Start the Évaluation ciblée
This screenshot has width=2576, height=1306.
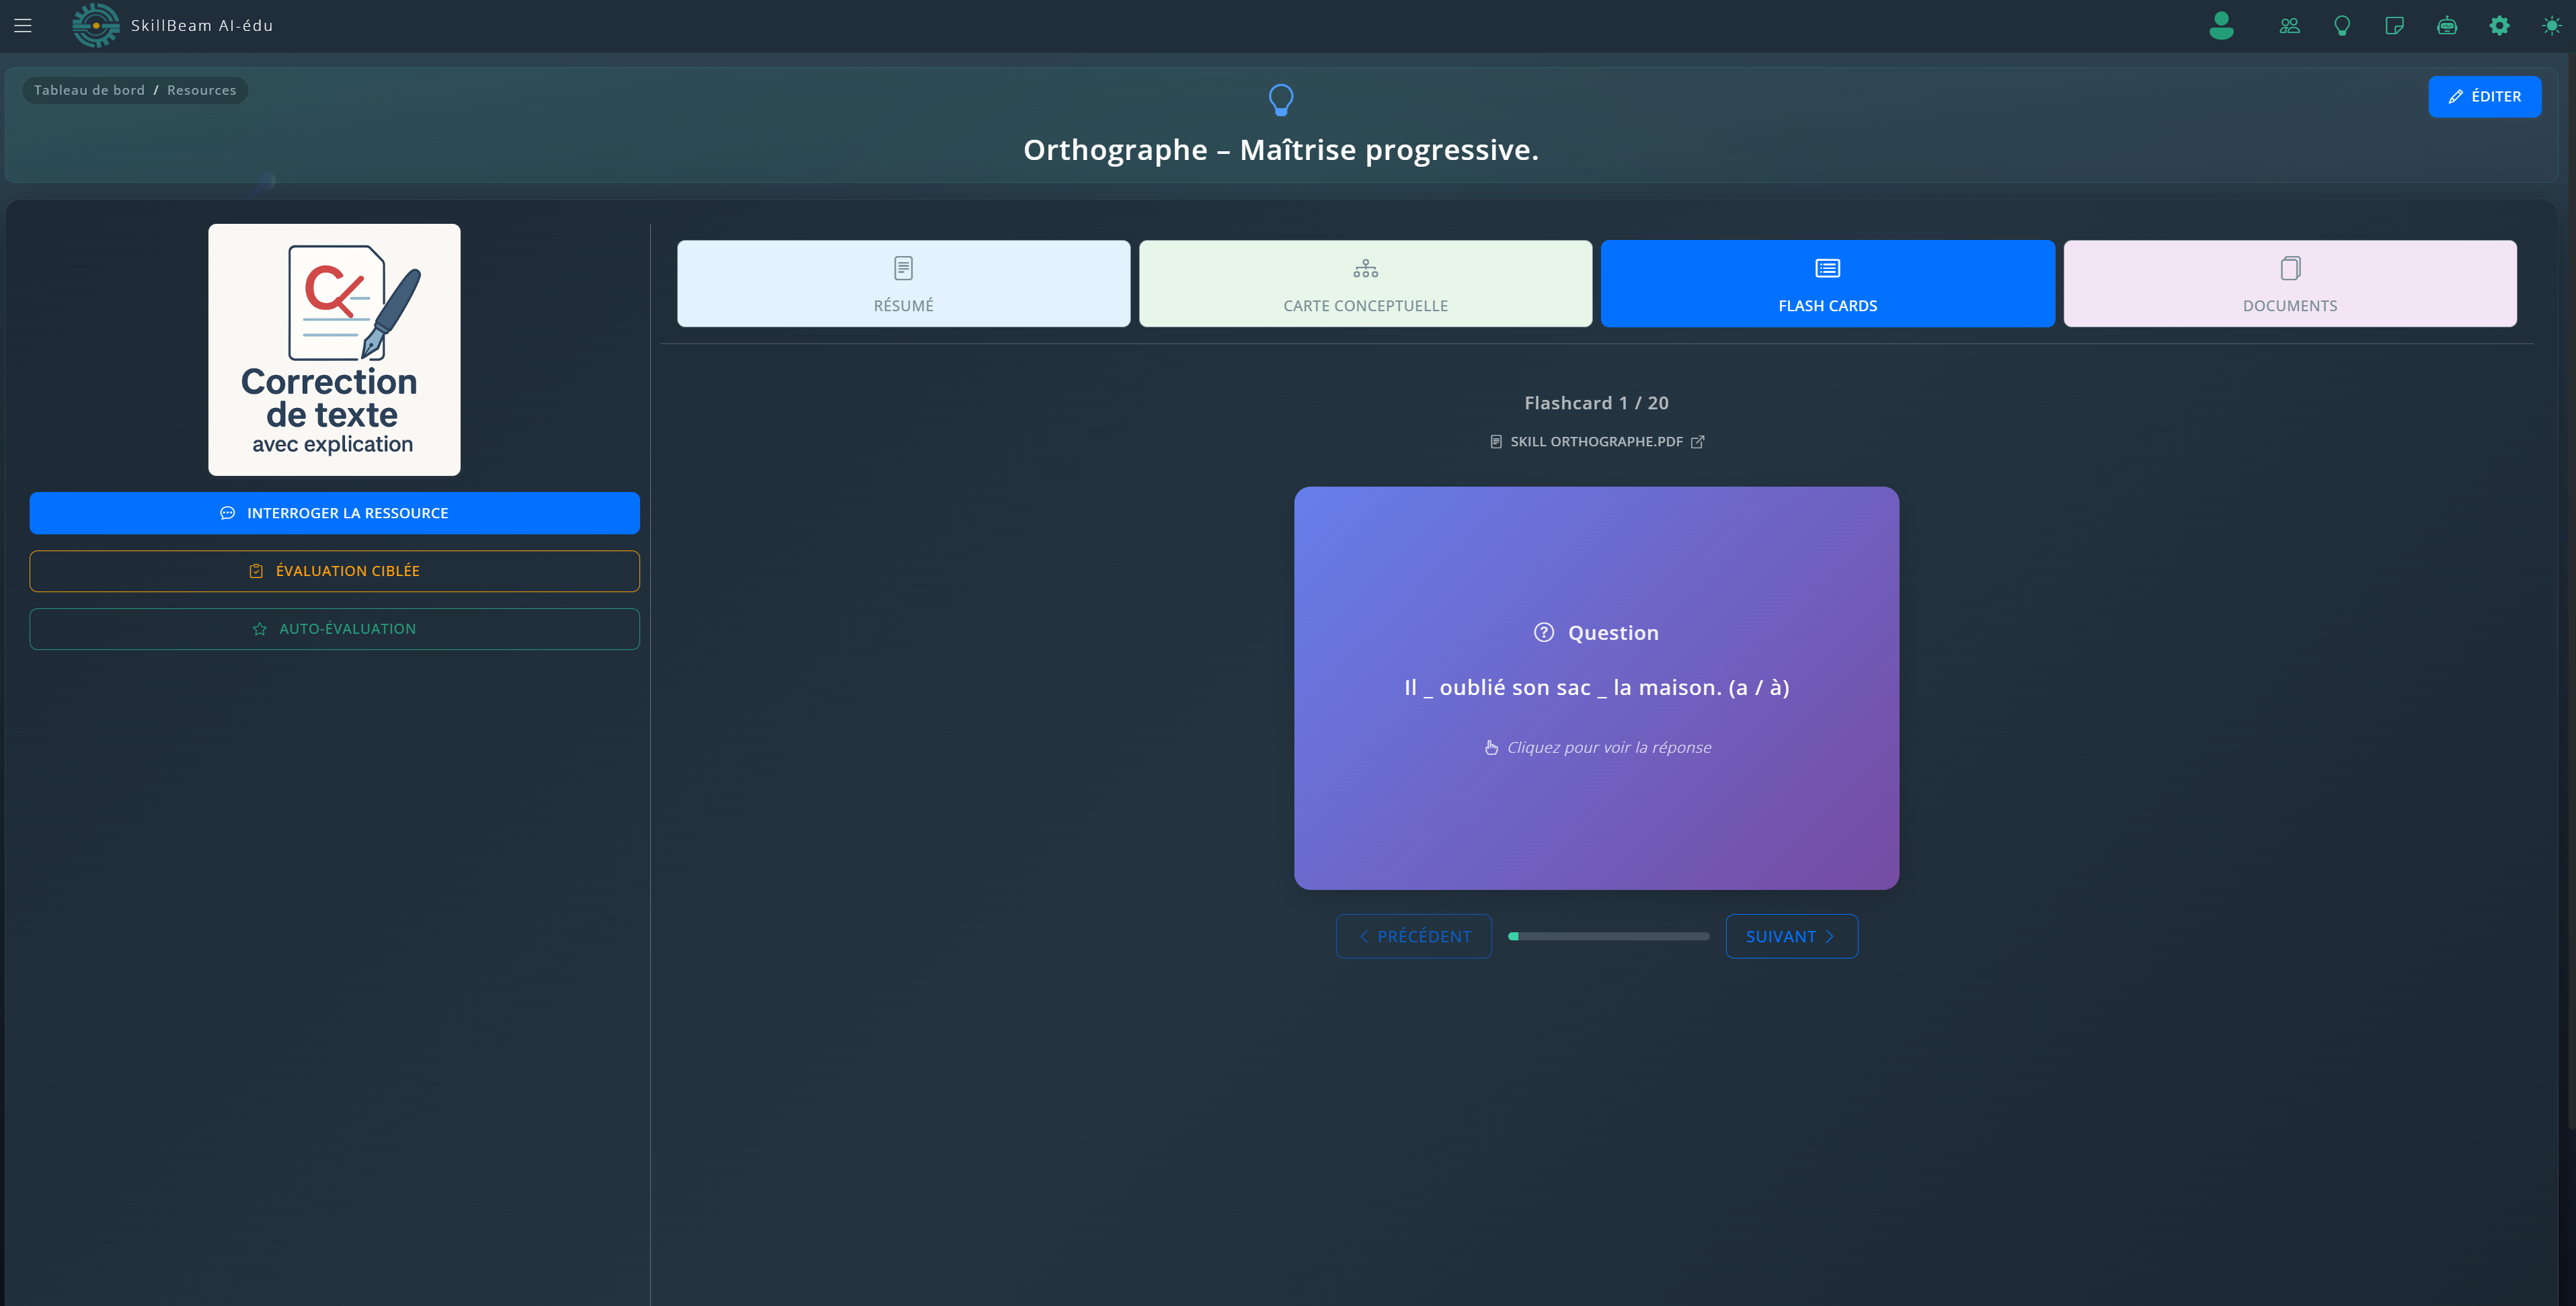(x=334, y=571)
